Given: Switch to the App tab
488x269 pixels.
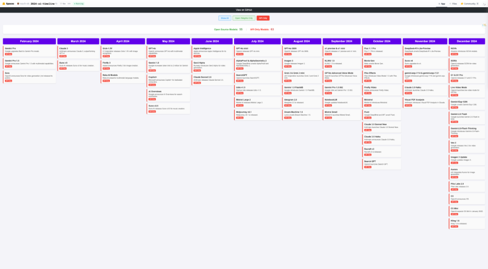Looking at the screenshot, I should 442,4.
